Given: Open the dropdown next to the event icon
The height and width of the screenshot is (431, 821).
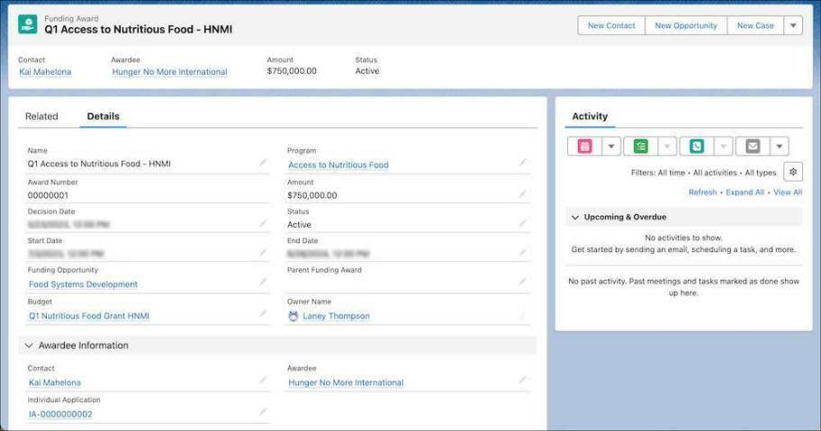Looking at the screenshot, I should pos(611,147).
